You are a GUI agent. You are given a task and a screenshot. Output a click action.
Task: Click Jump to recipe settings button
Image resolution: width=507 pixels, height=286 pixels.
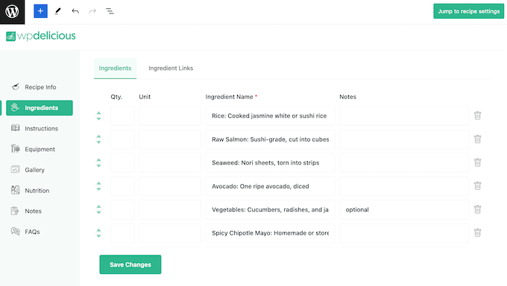468,11
